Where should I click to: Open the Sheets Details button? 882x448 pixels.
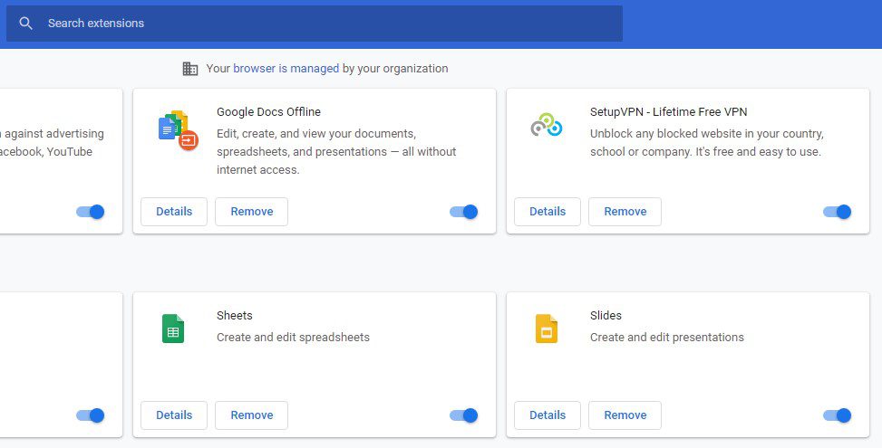[x=174, y=415]
